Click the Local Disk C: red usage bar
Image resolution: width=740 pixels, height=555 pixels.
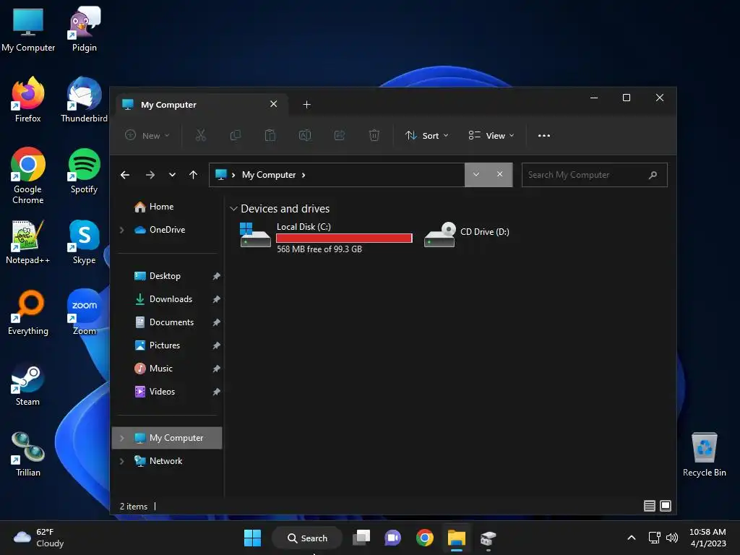344,238
